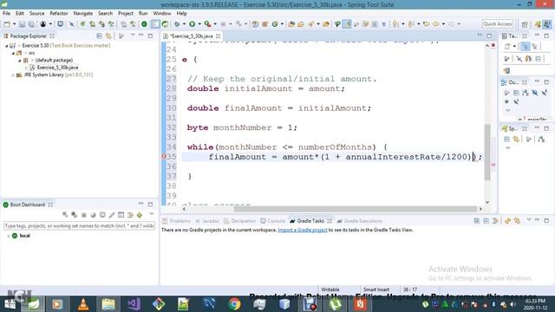Image resolution: width=555 pixels, height=312 pixels.
Task: Click the Boot Dashboard pencil edit icon
Action: point(112,215)
